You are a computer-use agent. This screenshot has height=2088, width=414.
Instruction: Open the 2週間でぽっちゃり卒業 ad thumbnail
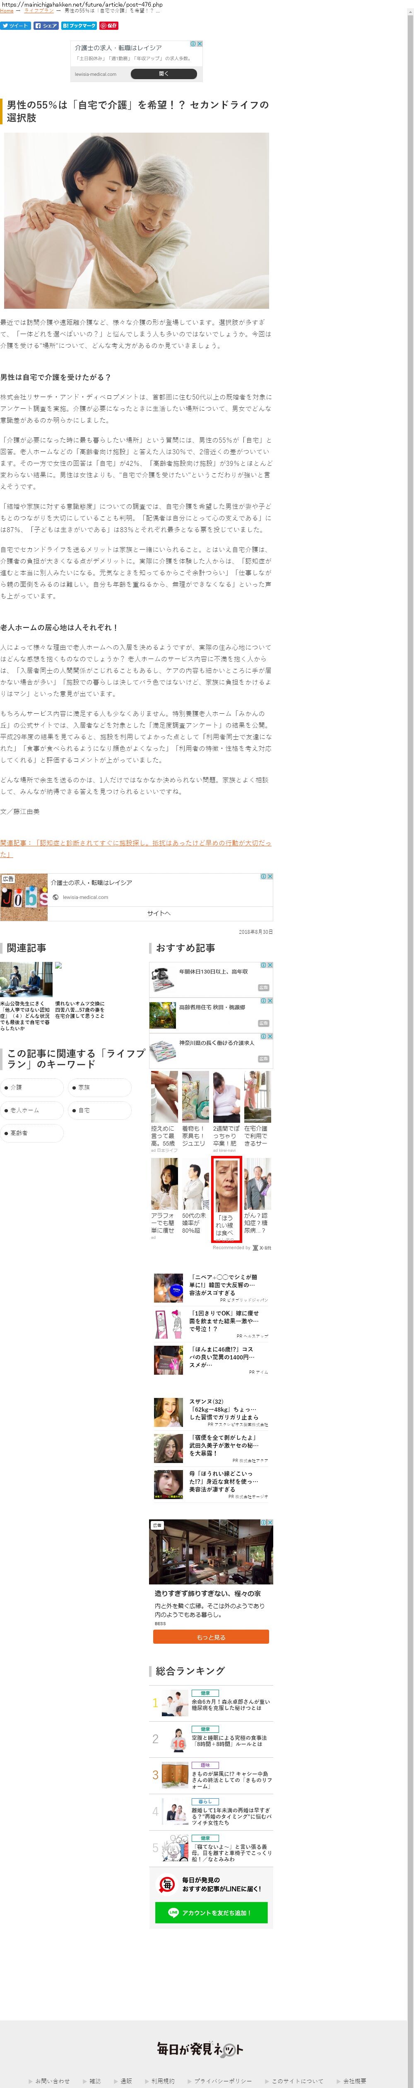pyautogui.click(x=227, y=1097)
